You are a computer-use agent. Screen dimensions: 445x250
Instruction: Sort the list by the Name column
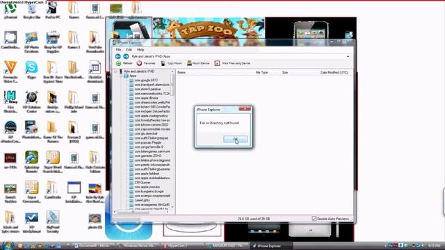181,72
